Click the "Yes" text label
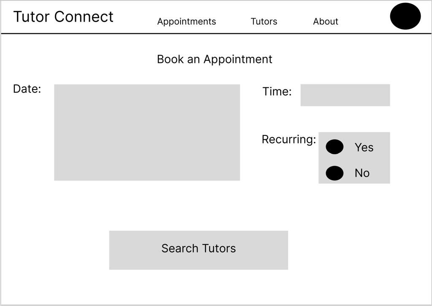 (x=364, y=147)
